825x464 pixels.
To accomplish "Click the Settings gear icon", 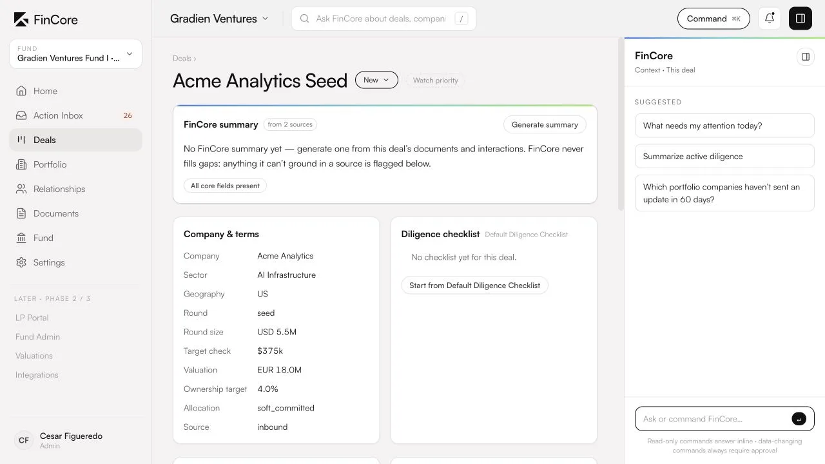I will [x=21, y=262].
